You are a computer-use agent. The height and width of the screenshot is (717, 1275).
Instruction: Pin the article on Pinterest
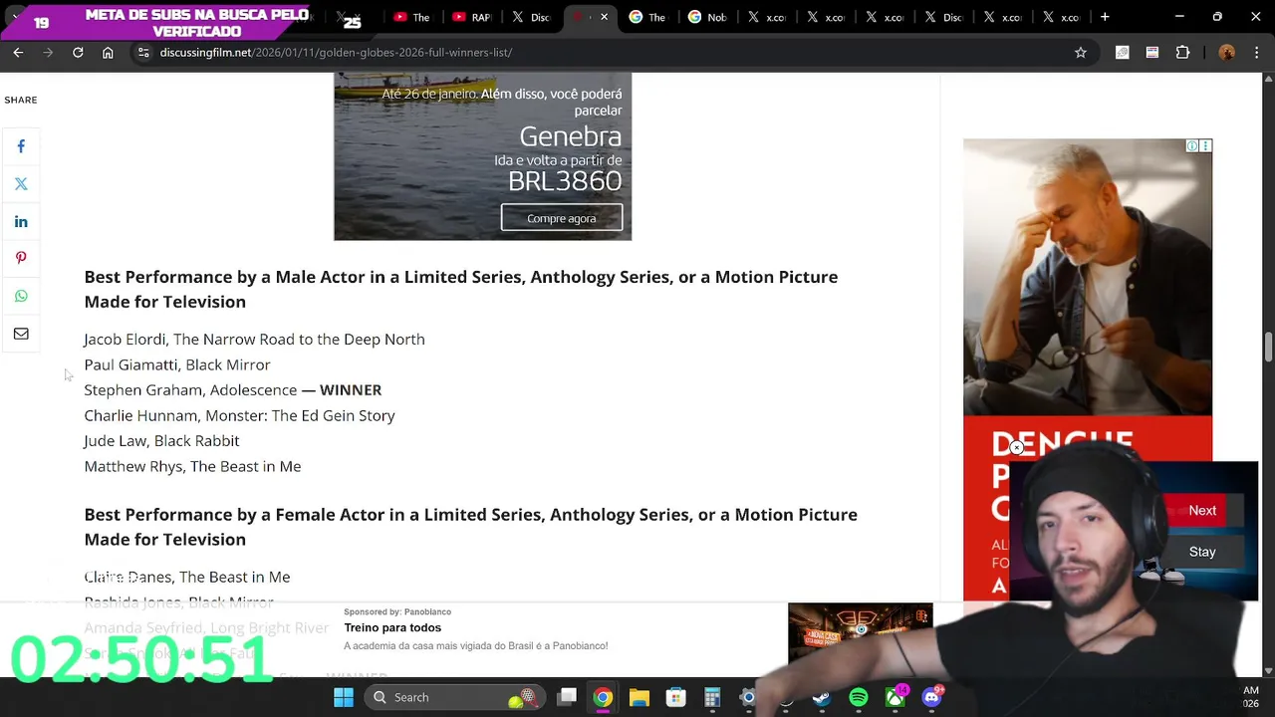point(21,259)
